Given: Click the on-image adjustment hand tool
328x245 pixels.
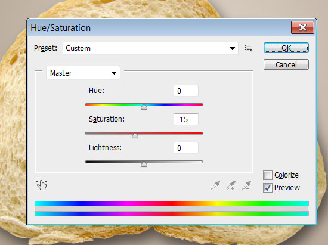Looking at the screenshot, I should pos(41,185).
